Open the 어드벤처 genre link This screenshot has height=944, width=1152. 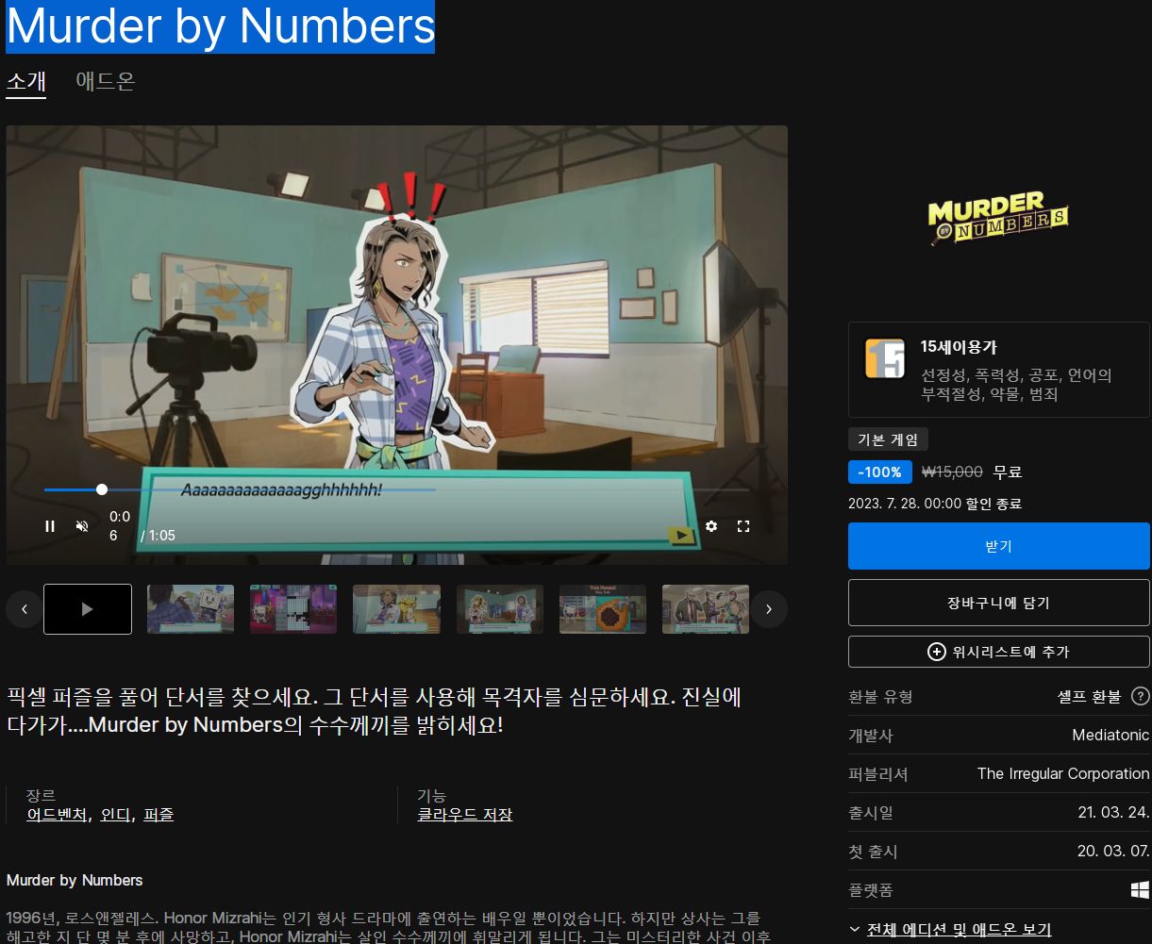57,815
